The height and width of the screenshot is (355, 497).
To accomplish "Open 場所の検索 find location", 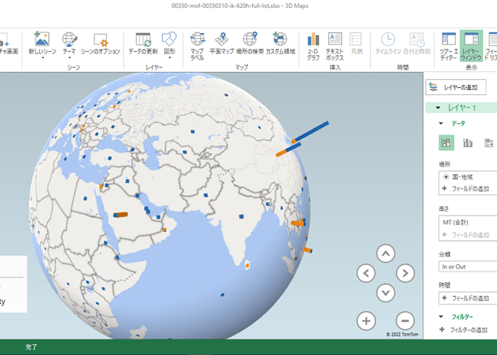I will pyautogui.click(x=250, y=44).
